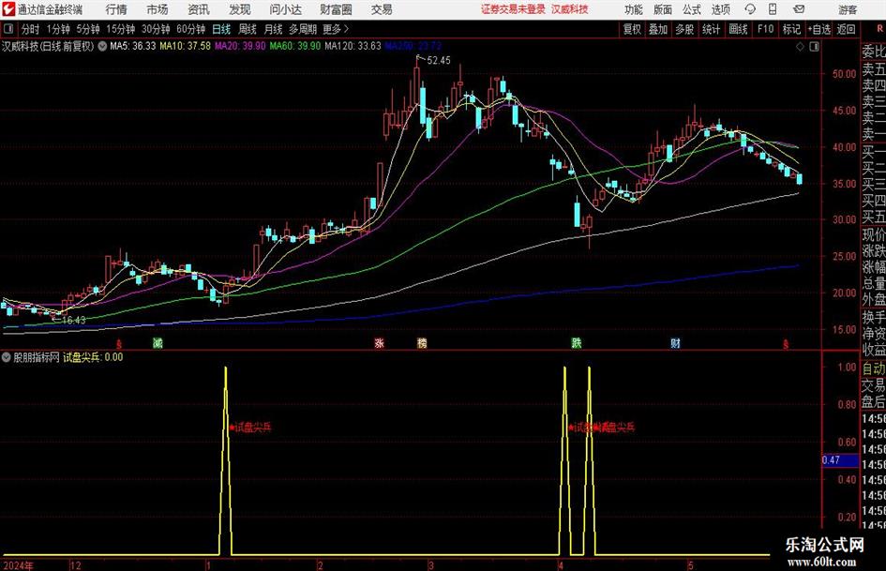886x571 pixels.
Task: Click the 标记 mark button
Action: 791,29
